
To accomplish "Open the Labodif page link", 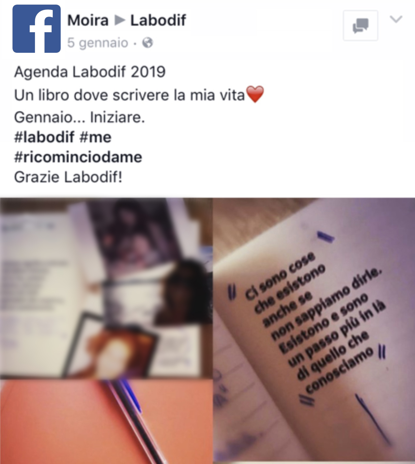I will click(158, 20).
